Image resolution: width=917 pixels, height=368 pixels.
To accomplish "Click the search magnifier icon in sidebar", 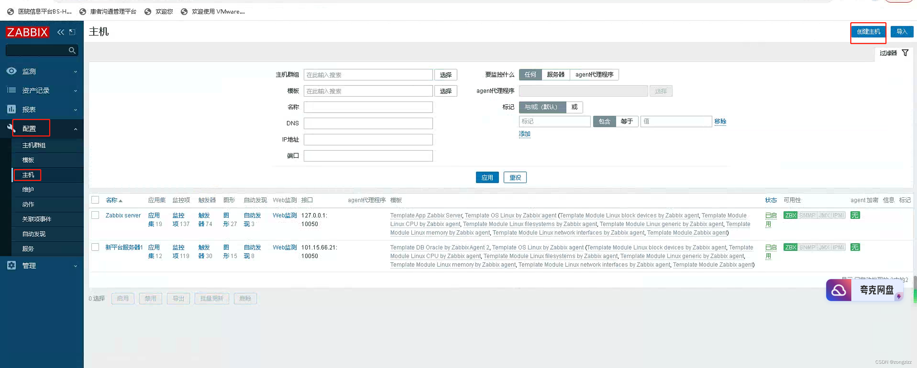I will tap(72, 51).
